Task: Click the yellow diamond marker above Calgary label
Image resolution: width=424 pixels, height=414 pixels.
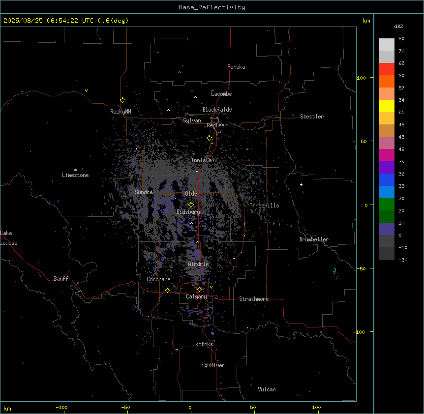Action: click(199, 290)
